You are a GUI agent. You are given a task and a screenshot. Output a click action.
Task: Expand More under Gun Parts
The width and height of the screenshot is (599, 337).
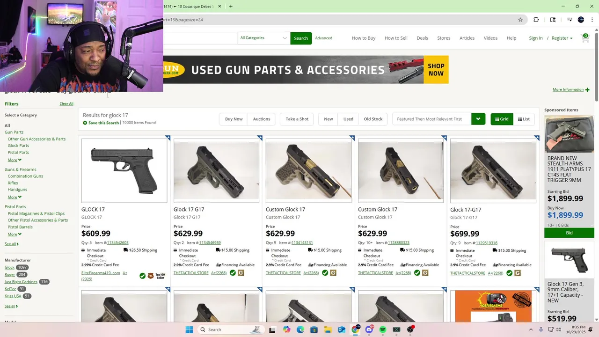pos(15,160)
